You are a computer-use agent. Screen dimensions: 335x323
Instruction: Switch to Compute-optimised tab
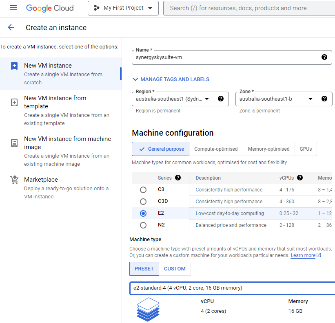coord(216,149)
